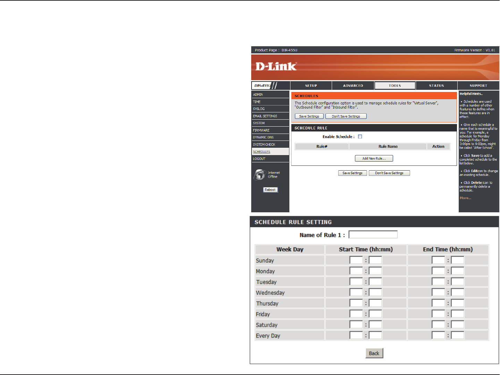Image resolution: width=500 pixels, height=375 pixels.
Task: Click Saturday start time hour field
Action: (356, 325)
